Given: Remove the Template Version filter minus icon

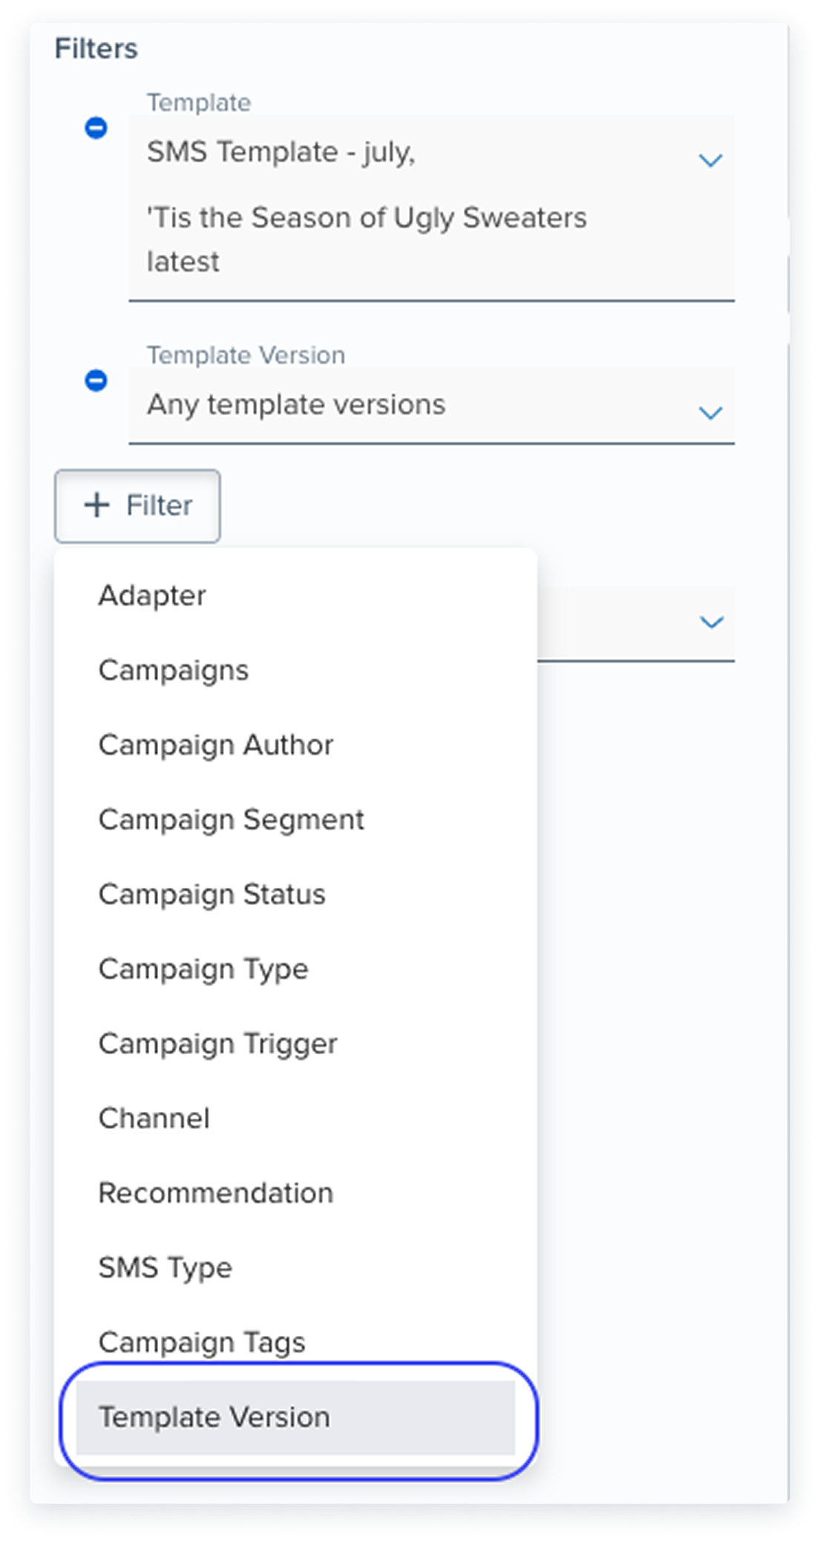Looking at the screenshot, I should click(x=96, y=380).
